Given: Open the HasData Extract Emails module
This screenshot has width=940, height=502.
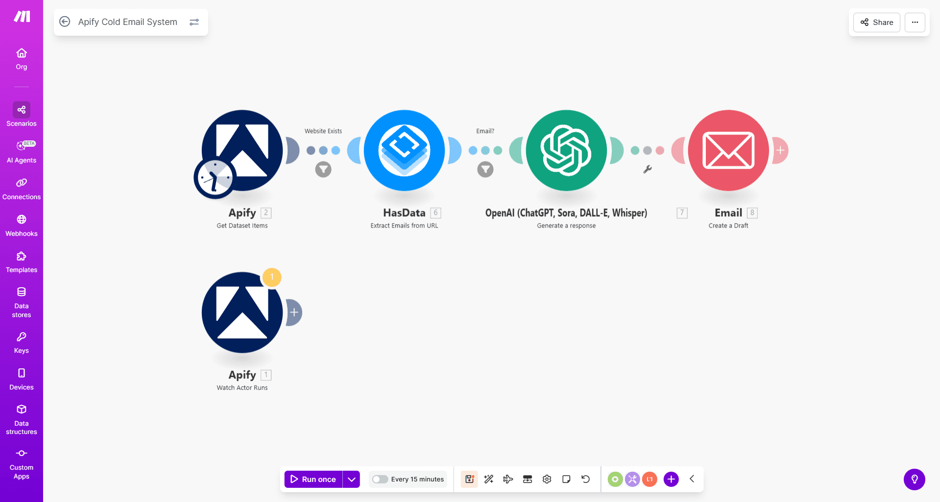Looking at the screenshot, I should (405, 150).
